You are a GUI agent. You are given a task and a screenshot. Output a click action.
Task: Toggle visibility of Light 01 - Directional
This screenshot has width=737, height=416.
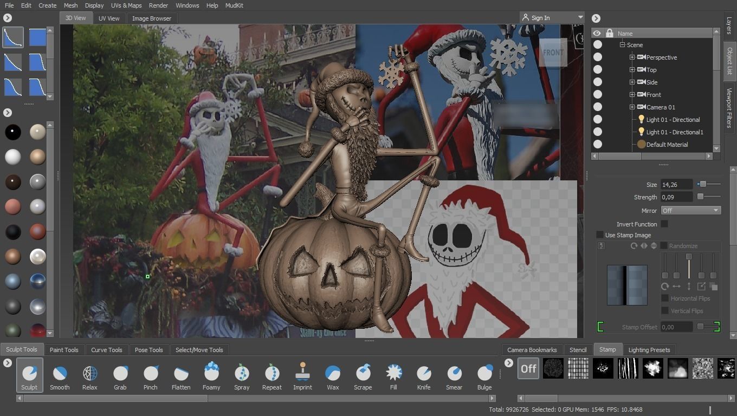[x=597, y=119]
